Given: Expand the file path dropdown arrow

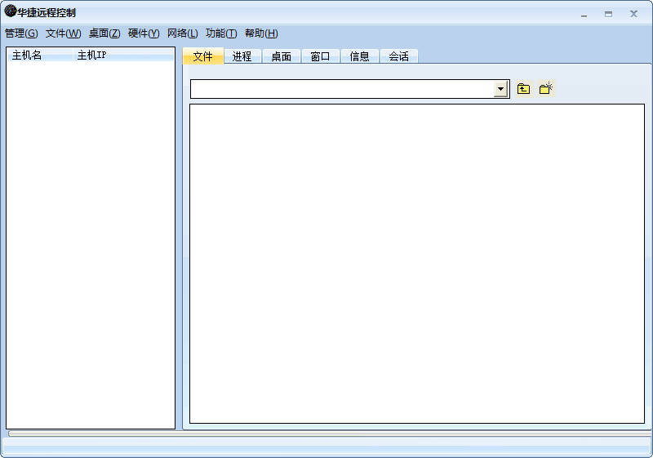Looking at the screenshot, I should tap(500, 89).
